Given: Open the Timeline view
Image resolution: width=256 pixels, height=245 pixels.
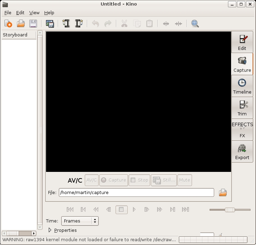Looking at the screenshot, I should pos(242,86).
